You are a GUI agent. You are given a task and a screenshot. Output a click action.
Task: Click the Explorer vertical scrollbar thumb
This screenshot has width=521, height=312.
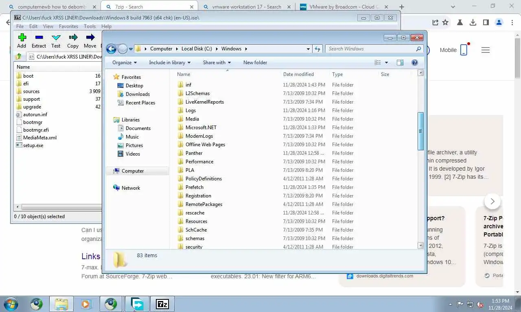pos(420,131)
